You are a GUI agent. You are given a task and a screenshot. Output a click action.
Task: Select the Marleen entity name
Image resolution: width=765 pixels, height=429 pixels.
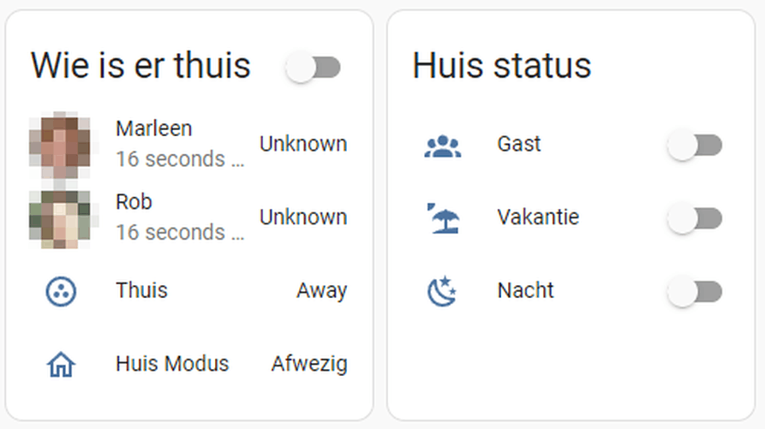pyautogui.click(x=154, y=128)
